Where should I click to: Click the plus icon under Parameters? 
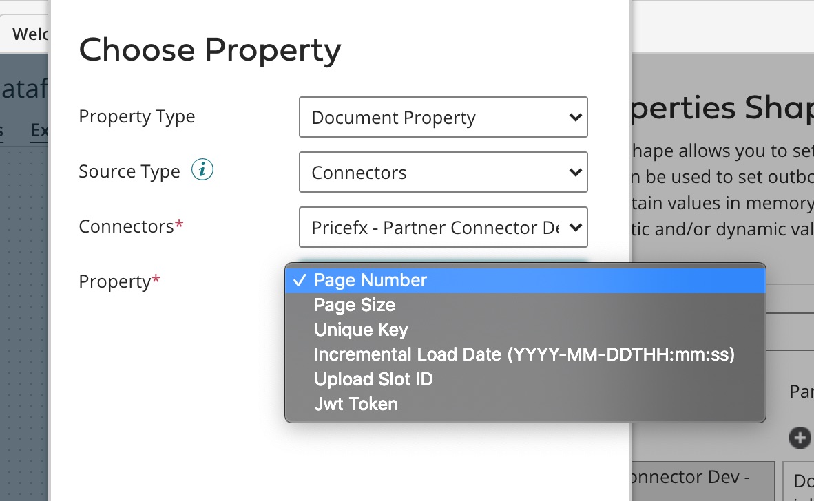pos(800,438)
